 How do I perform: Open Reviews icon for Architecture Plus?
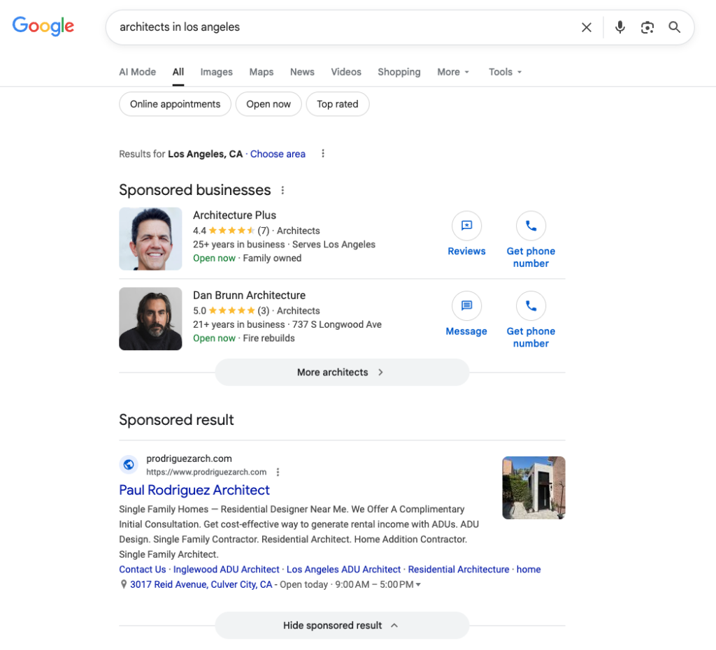tap(466, 226)
